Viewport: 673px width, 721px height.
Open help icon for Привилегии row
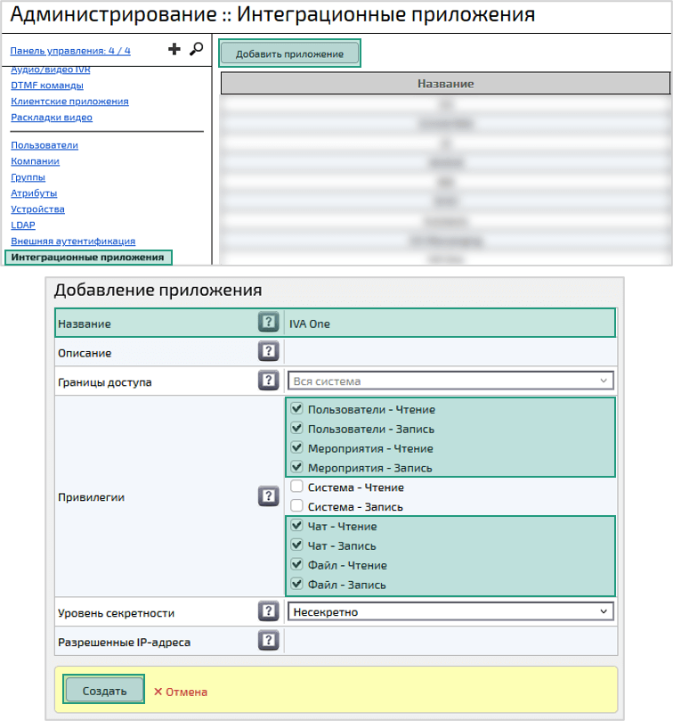(268, 496)
